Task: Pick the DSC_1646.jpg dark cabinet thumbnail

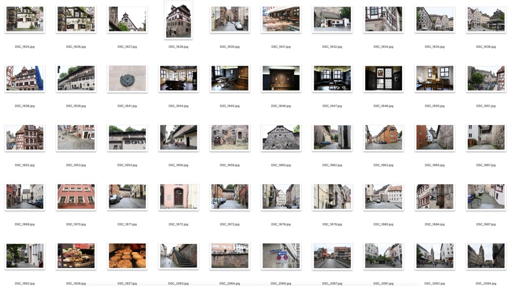Action: point(281,78)
